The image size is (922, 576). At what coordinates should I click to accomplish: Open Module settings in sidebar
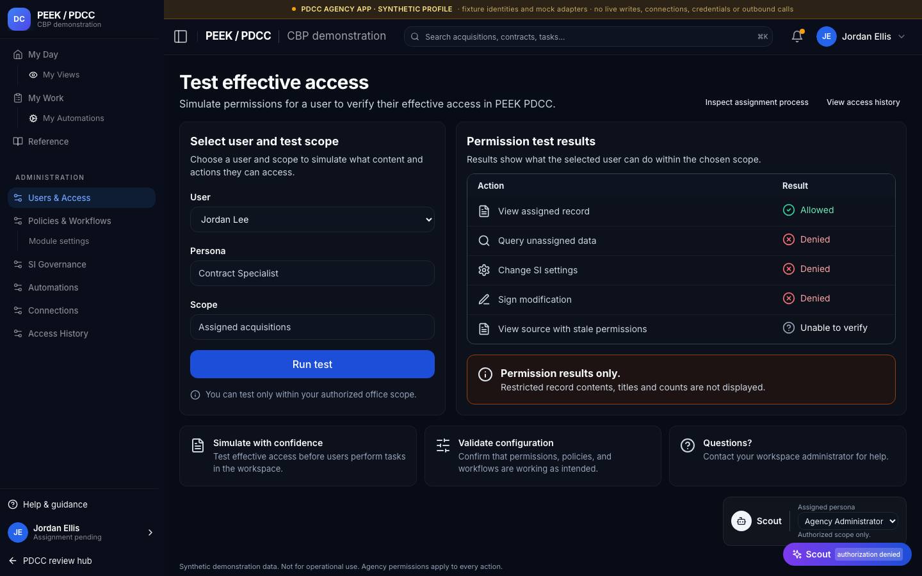59,241
